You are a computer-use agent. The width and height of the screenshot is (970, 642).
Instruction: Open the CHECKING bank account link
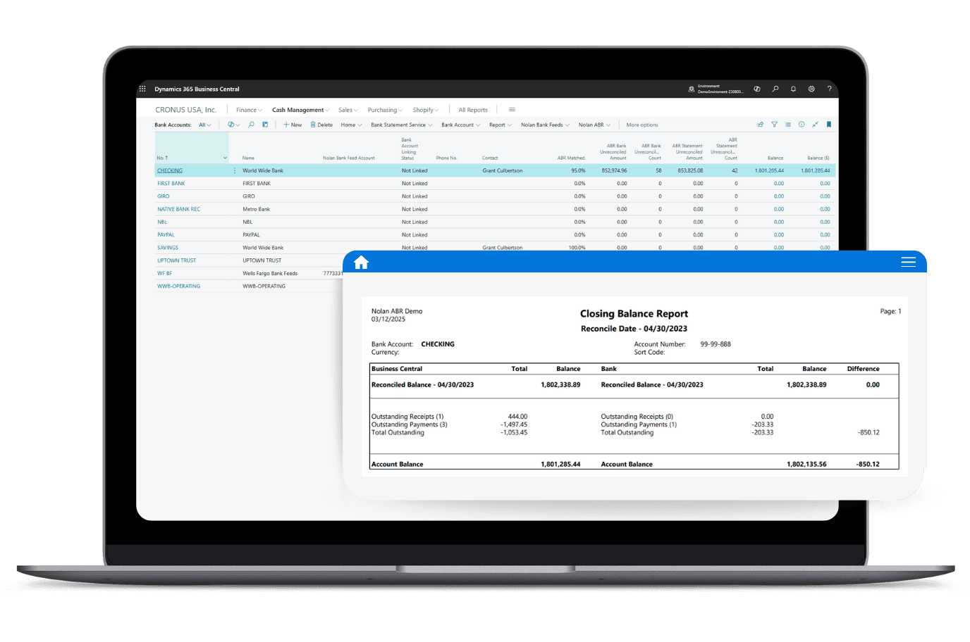click(170, 170)
